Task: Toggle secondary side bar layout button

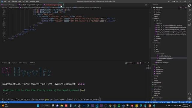Action: (x=174, y=1)
